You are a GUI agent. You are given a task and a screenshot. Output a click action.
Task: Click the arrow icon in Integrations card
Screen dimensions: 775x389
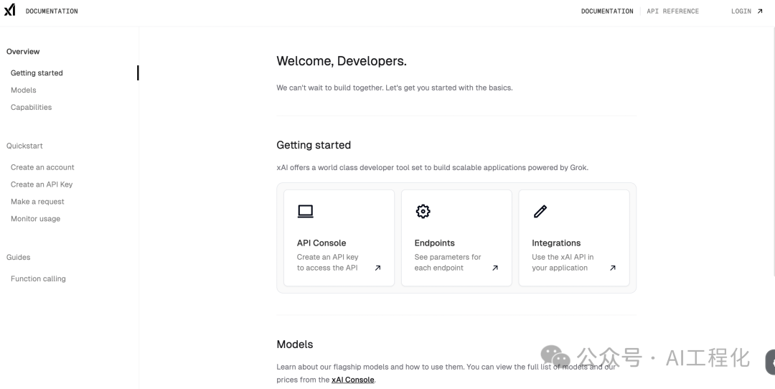pyautogui.click(x=613, y=268)
